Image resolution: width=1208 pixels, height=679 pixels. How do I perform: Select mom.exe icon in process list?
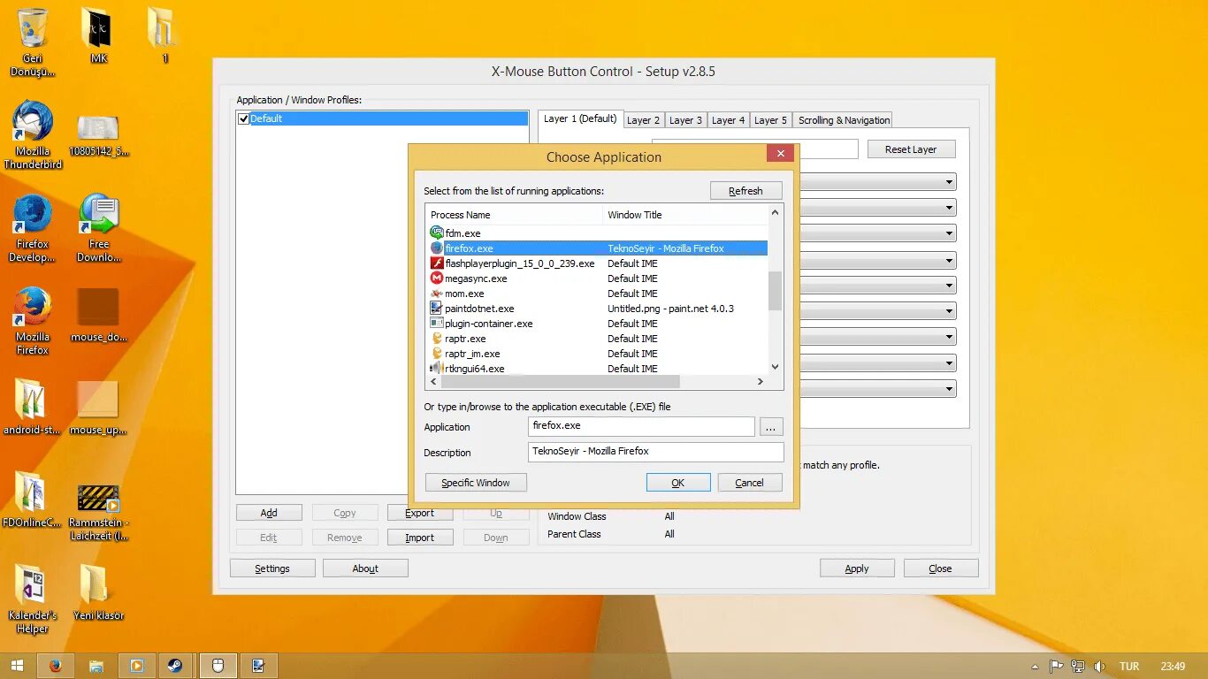[436, 294]
